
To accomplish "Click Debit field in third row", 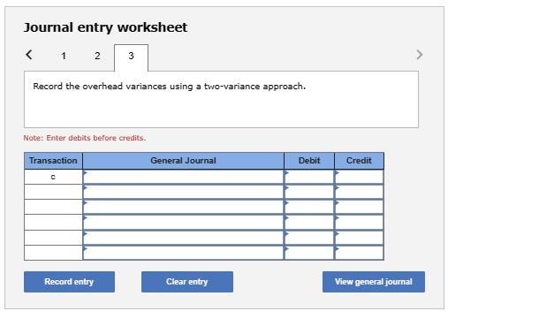I will [309, 207].
